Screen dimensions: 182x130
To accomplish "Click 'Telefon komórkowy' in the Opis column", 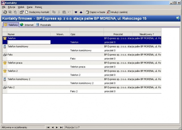I will [81, 51].
